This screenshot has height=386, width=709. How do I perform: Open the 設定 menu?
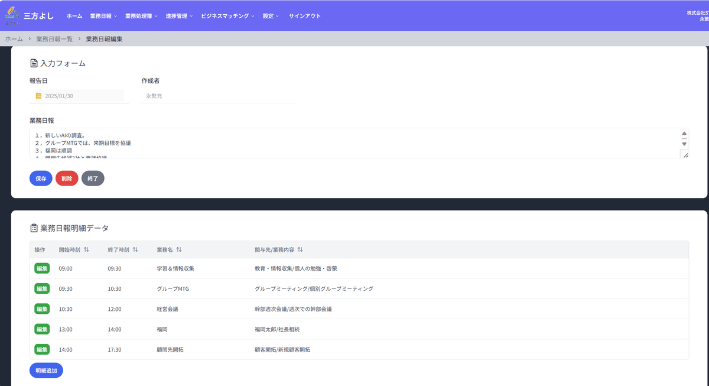(x=271, y=16)
